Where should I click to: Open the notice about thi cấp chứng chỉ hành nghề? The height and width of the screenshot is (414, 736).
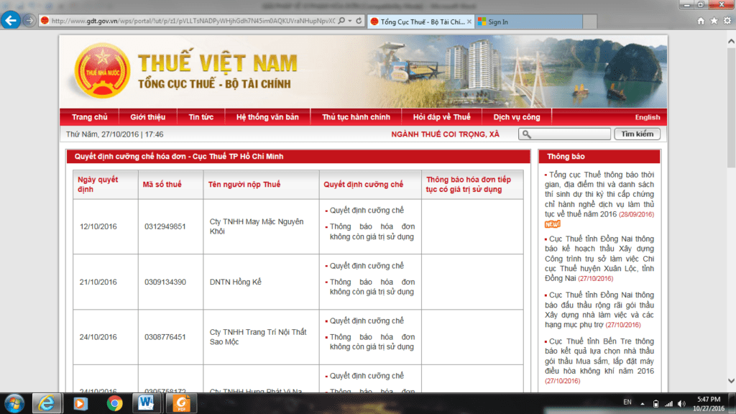[599, 194]
